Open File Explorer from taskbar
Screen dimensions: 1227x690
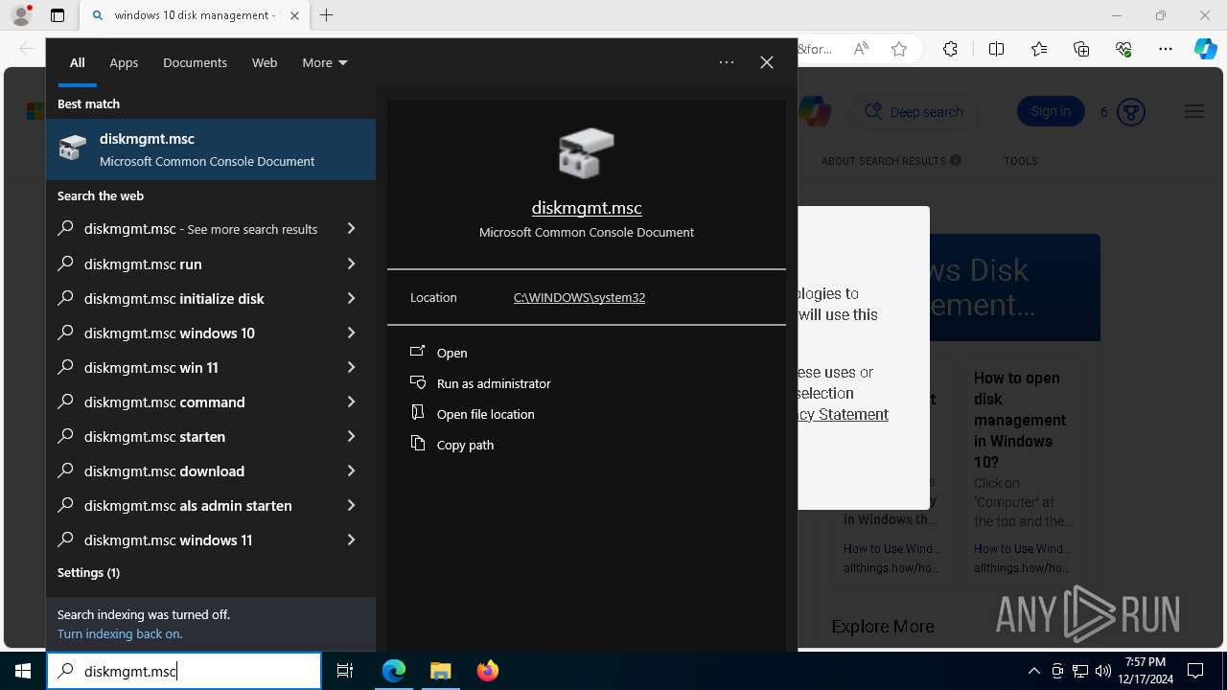tap(440, 671)
